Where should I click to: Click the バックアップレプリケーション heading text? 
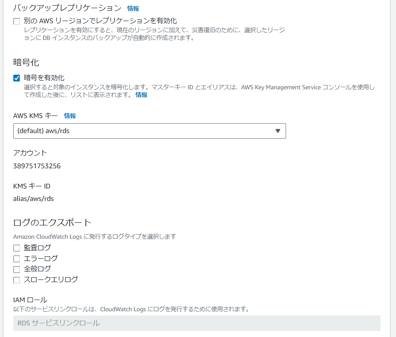(x=67, y=8)
